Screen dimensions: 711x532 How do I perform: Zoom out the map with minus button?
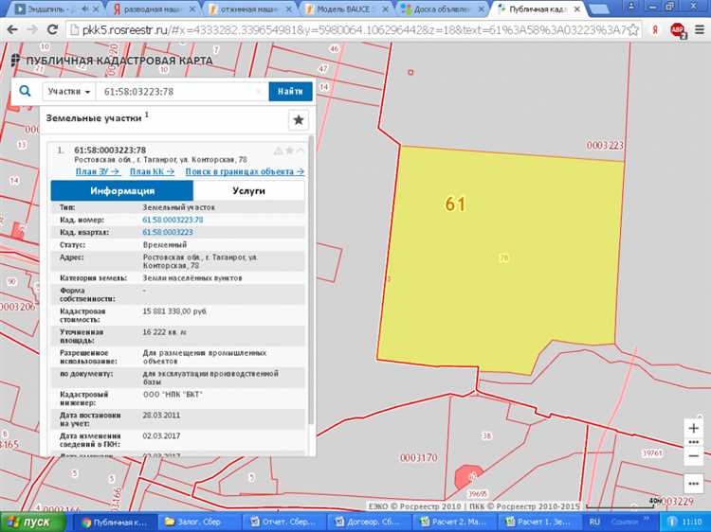pos(693,456)
